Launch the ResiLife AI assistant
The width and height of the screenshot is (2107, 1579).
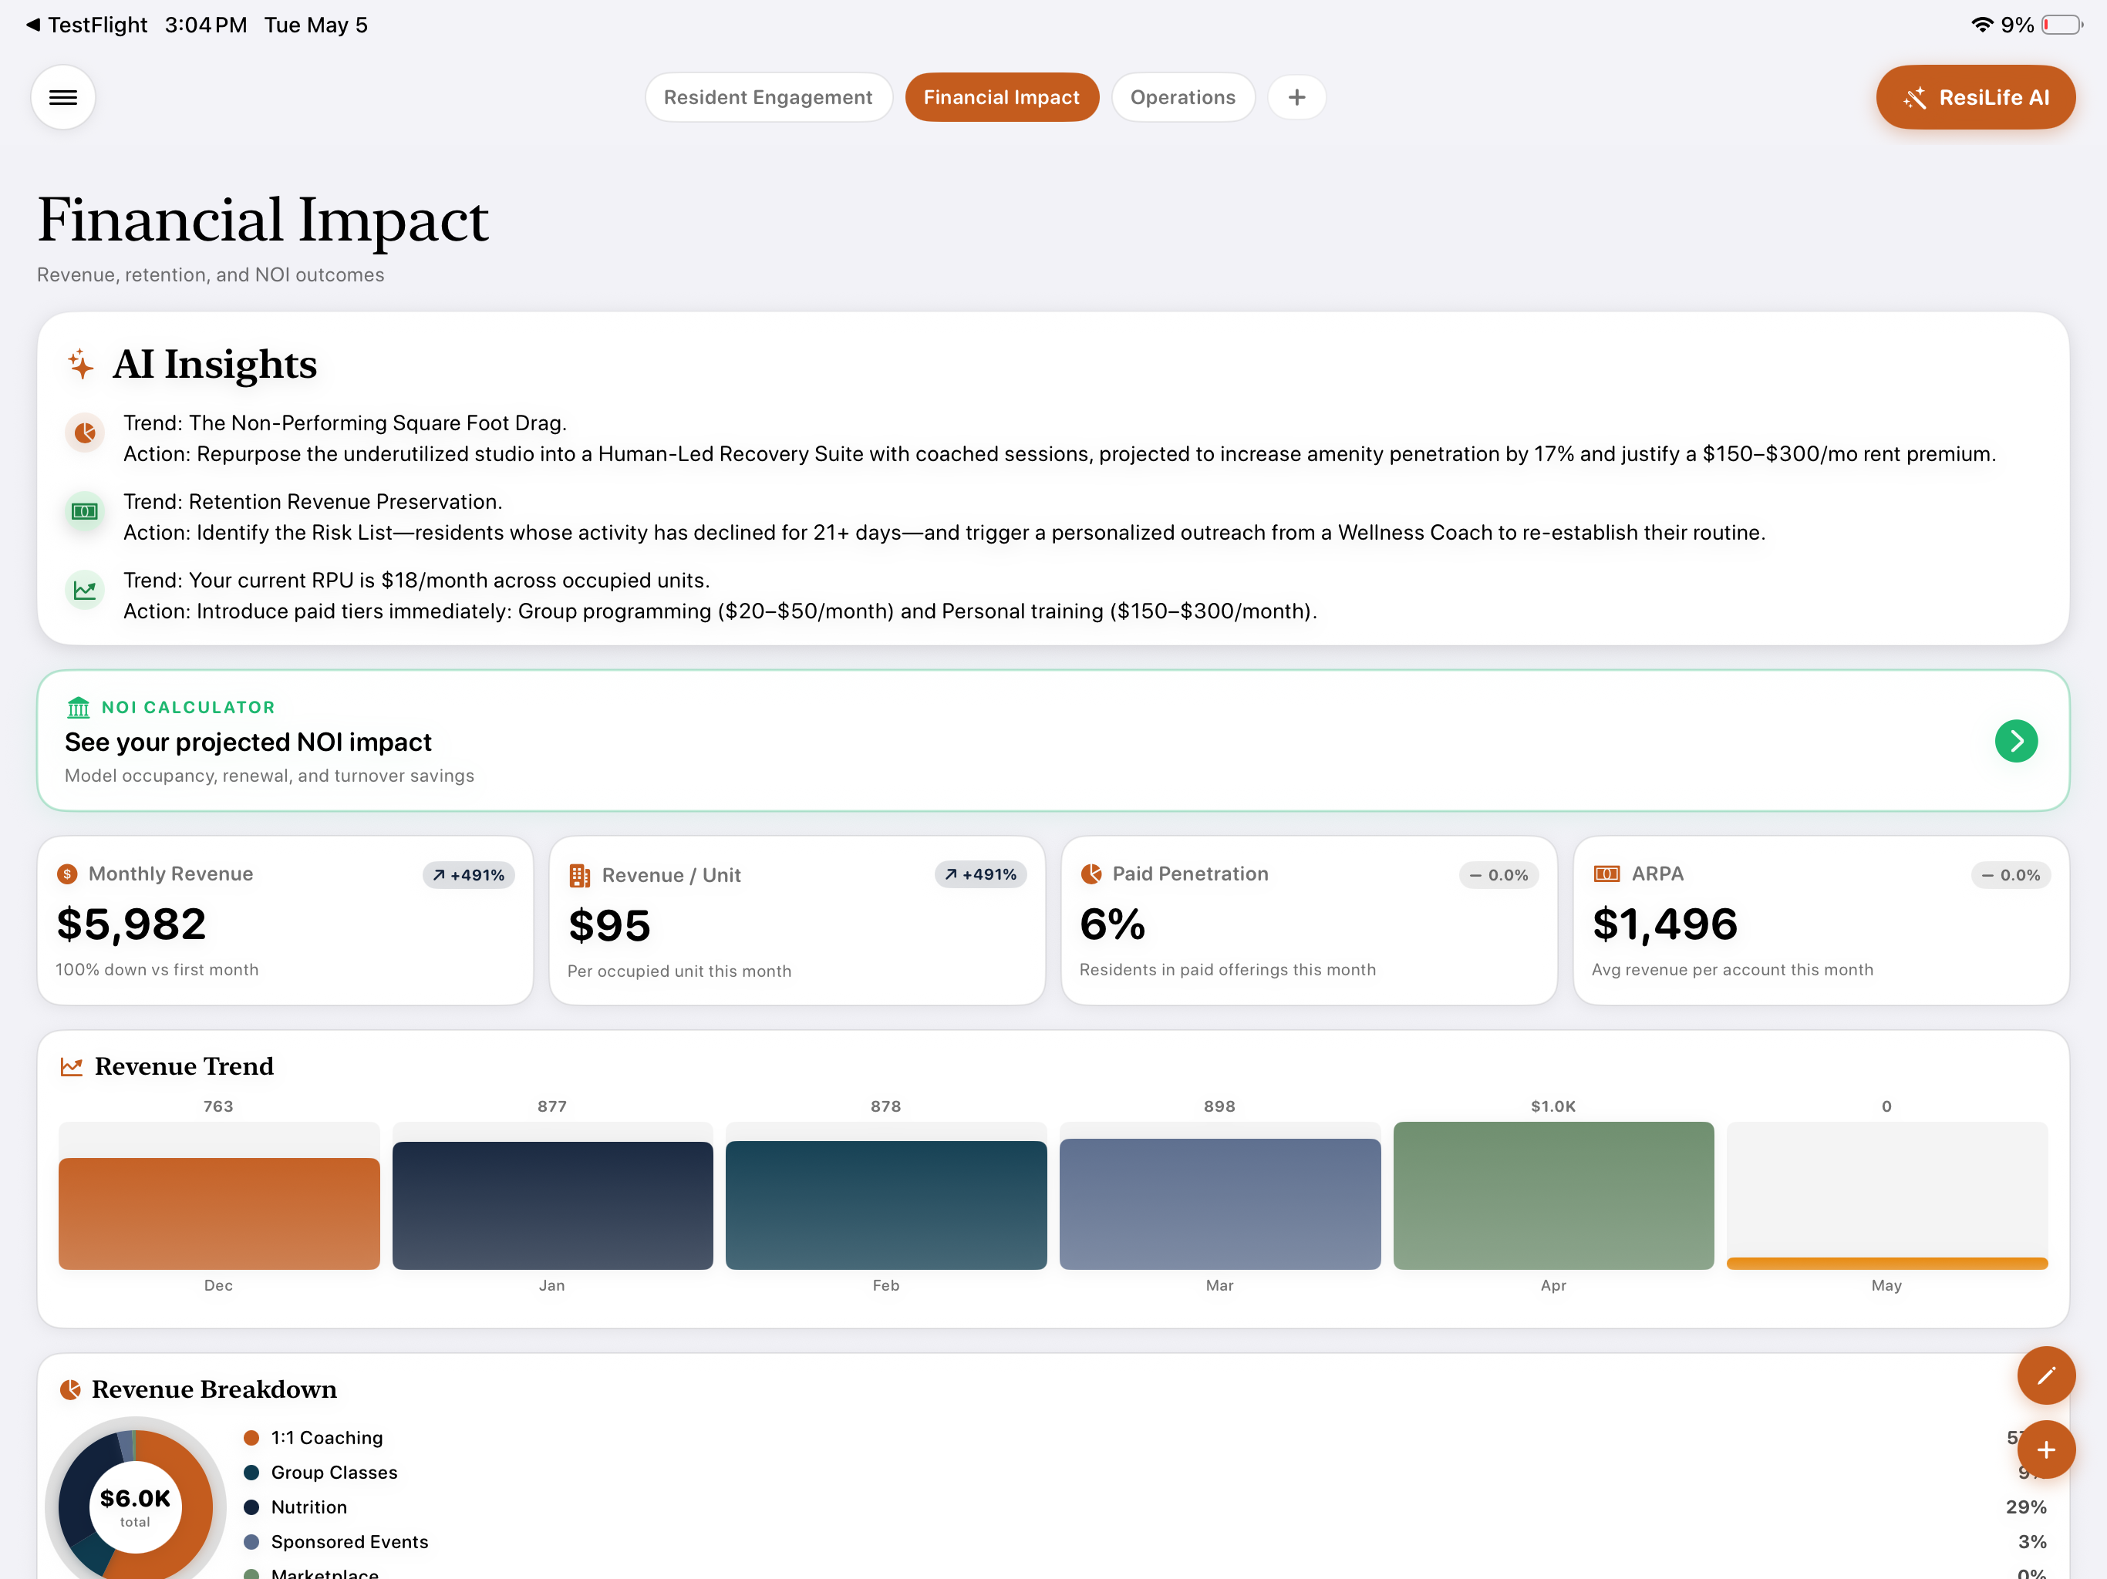tap(1974, 97)
